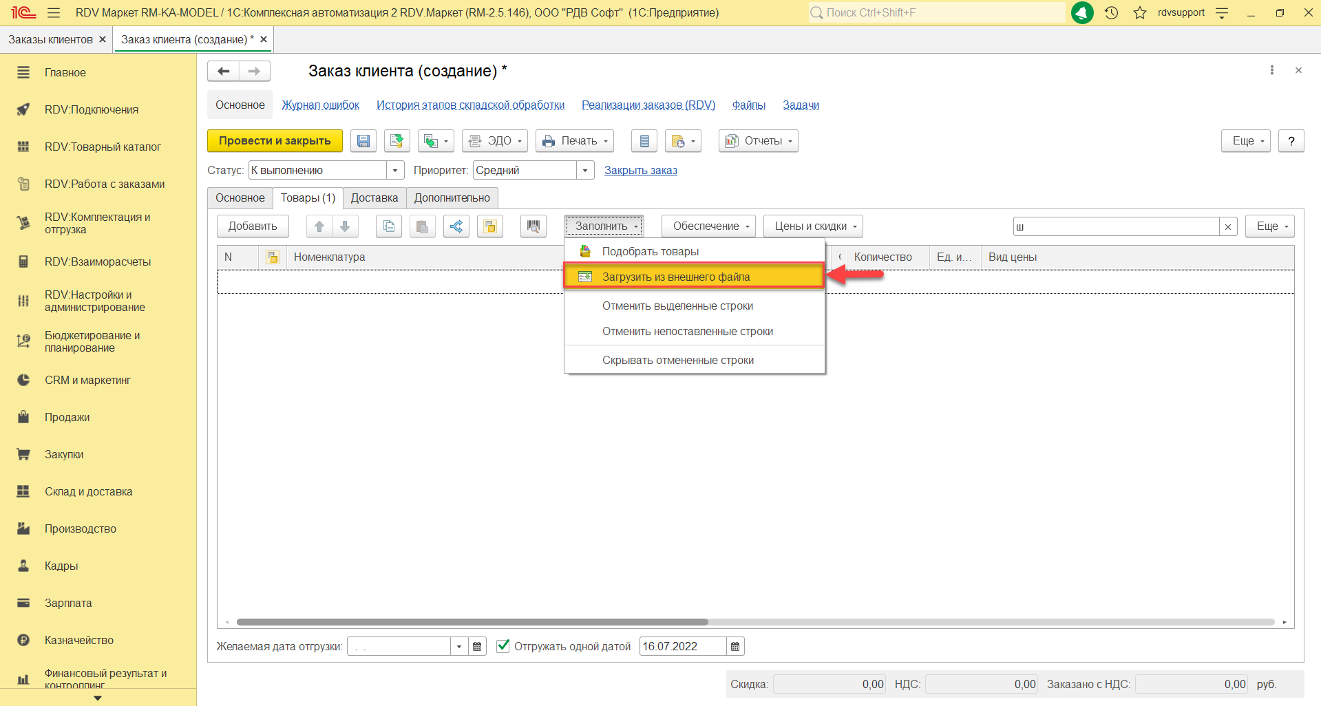Toggle 'Отгружать одной датой' checkbox
This screenshot has width=1321, height=706.
click(503, 646)
